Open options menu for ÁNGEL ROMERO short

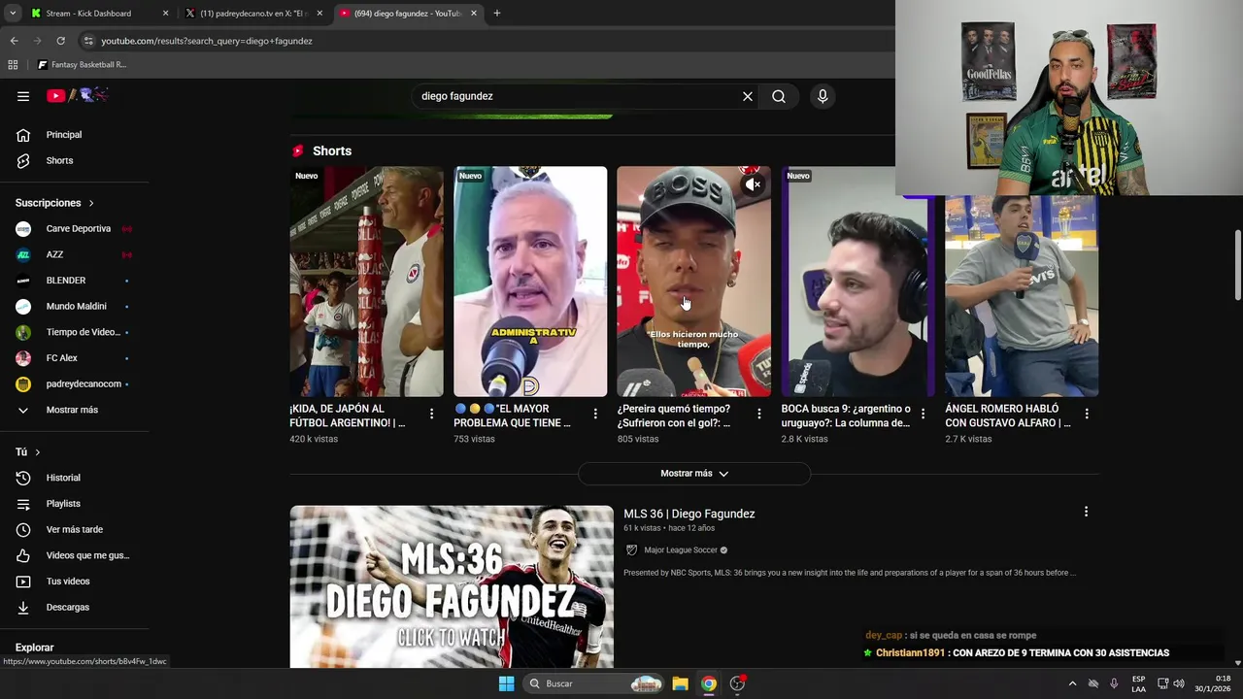1087,414
